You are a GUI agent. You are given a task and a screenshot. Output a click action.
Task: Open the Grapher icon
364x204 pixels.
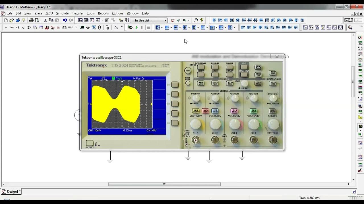pyautogui.click(x=98, y=20)
